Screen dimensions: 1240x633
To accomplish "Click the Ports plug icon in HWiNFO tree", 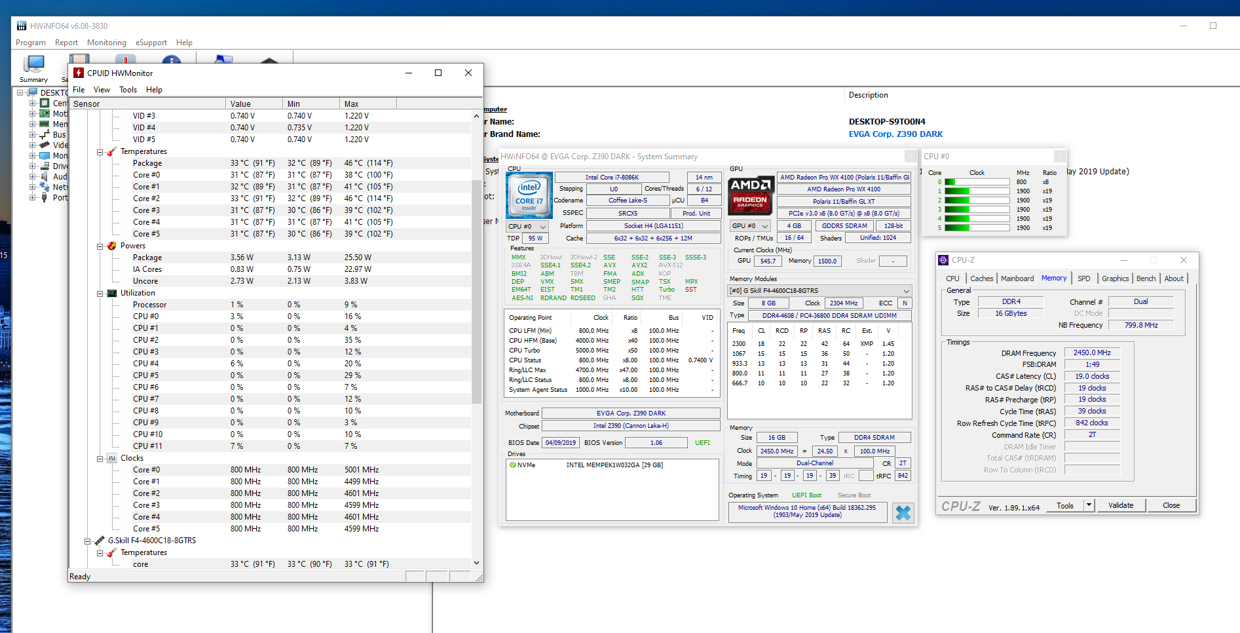I will click(45, 197).
